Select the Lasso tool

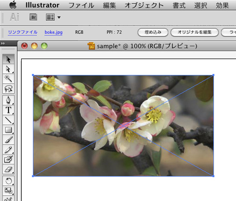(x=8, y=88)
